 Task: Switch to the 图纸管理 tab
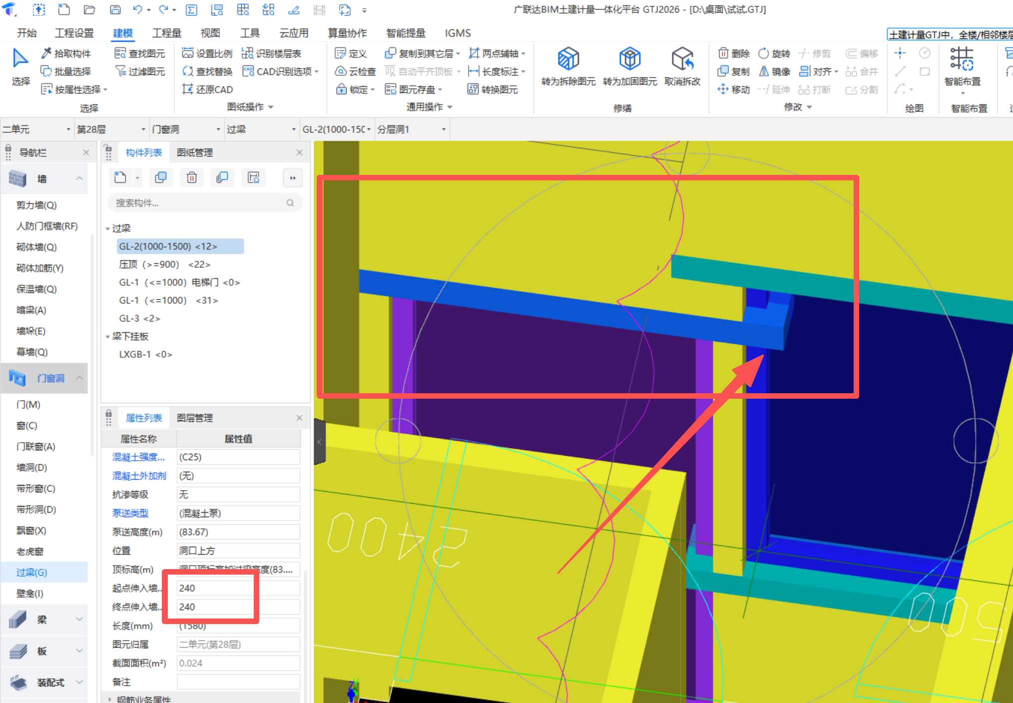point(195,152)
